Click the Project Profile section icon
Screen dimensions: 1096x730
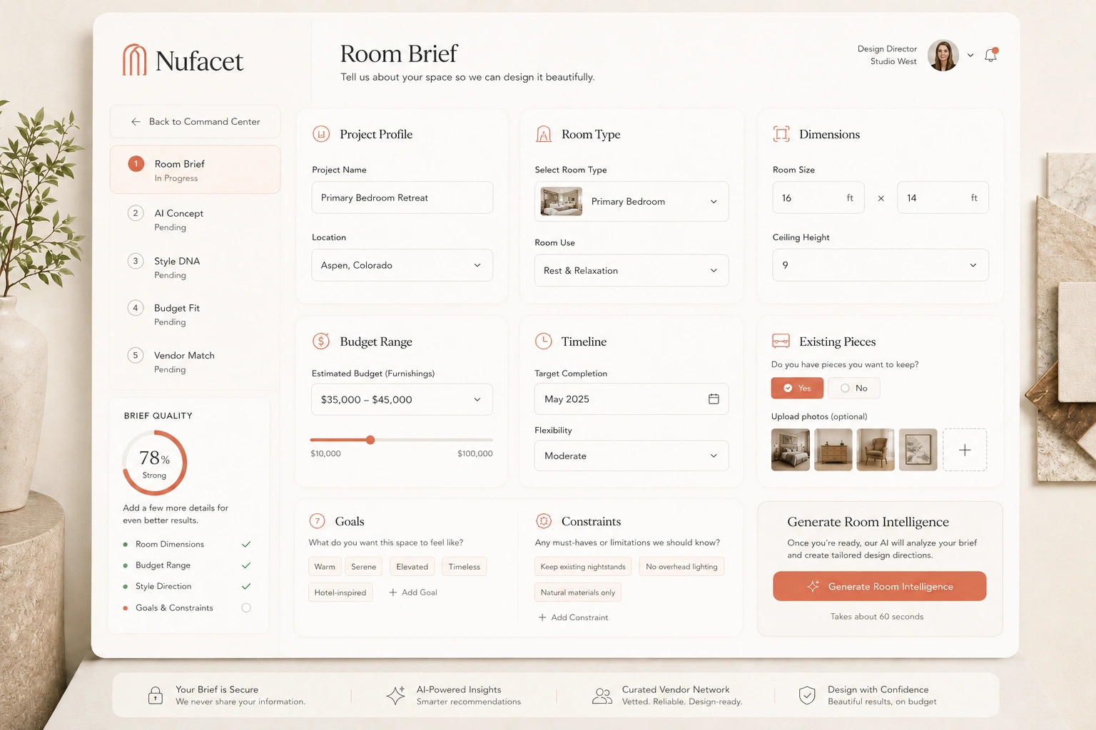coord(321,134)
